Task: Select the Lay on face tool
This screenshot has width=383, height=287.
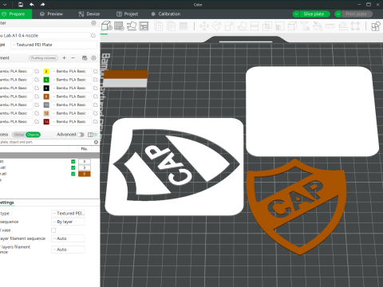Action: point(242,26)
